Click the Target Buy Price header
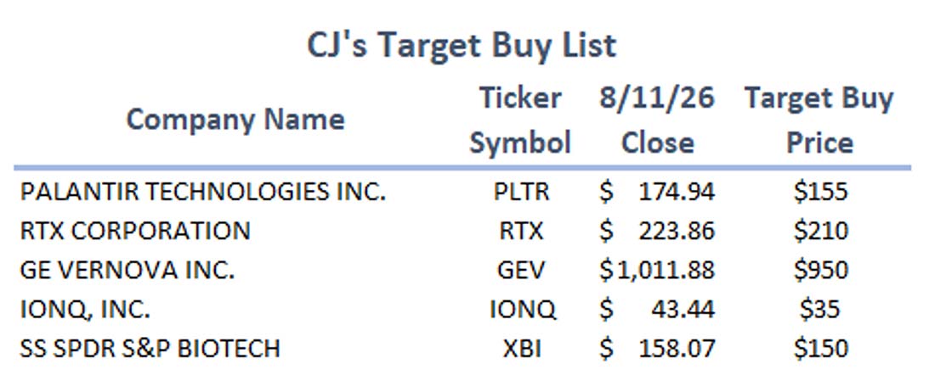The height and width of the screenshot is (381, 935). click(819, 120)
